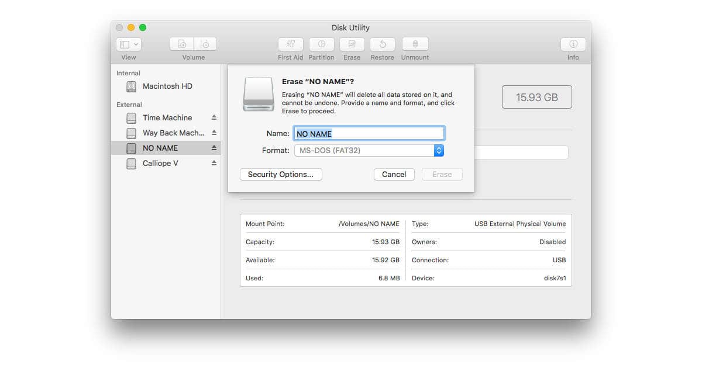702x368 pixels.
Task: Click the Unmount toolbar icon
Action: coord(415,44)
